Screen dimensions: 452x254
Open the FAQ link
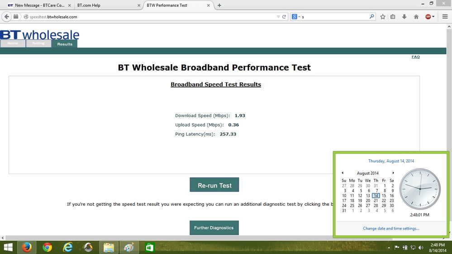(x=416, y=57)
